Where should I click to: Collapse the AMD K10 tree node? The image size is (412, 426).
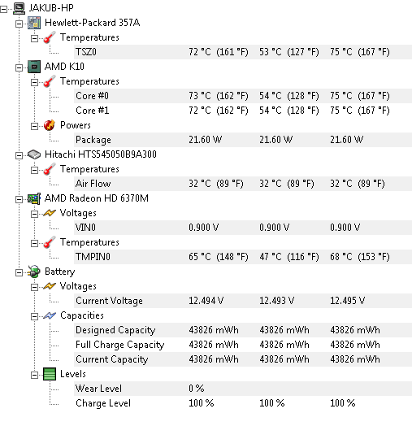(19, 68)
